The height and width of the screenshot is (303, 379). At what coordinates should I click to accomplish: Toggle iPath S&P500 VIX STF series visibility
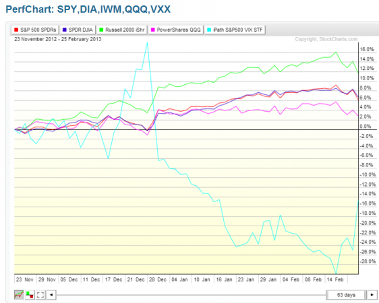click(x=235, y=30)
